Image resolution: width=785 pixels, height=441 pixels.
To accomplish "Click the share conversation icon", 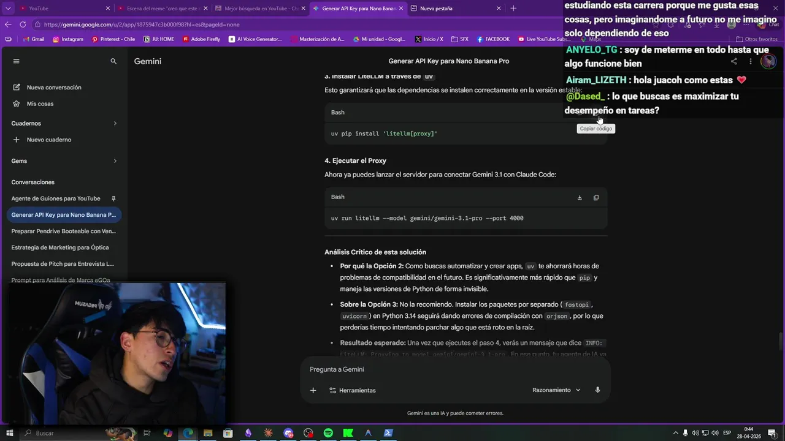I will pos(733,61).
